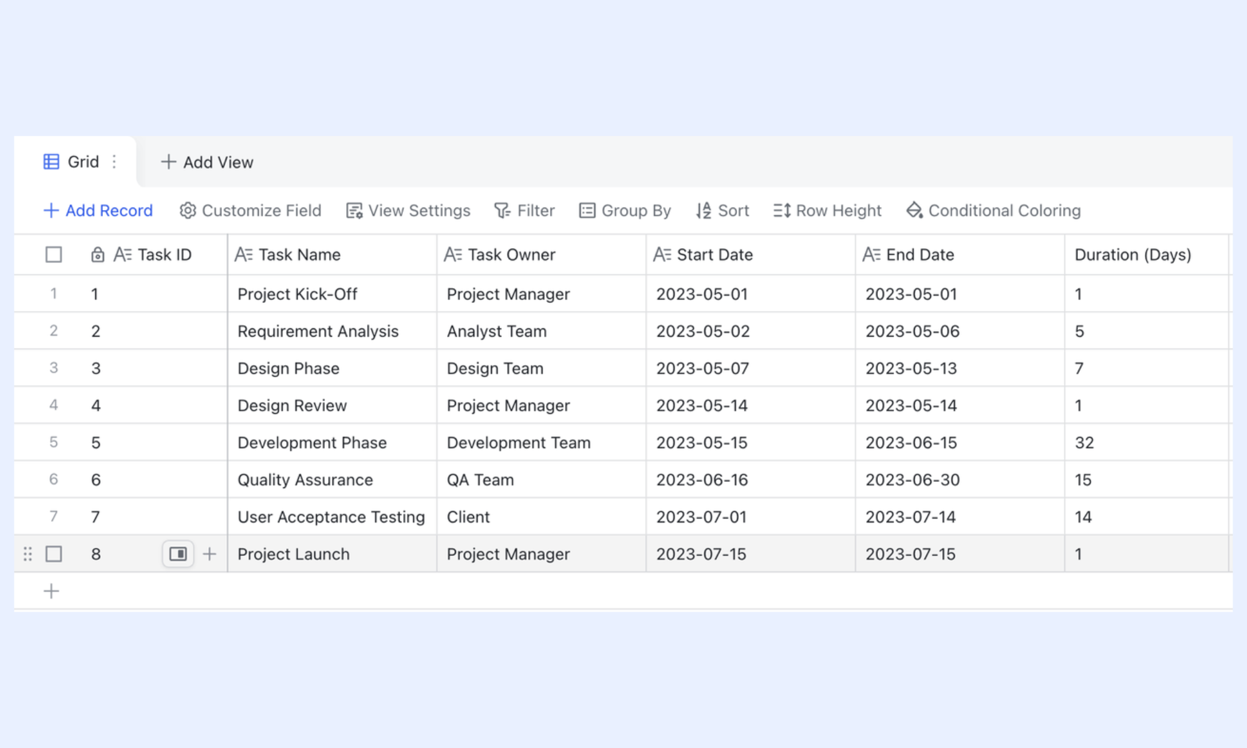Image resolution: width=1247 pixels, height=748 pixels.
Task: Select the Project Kick-Off cell
Action: [332, 294]
